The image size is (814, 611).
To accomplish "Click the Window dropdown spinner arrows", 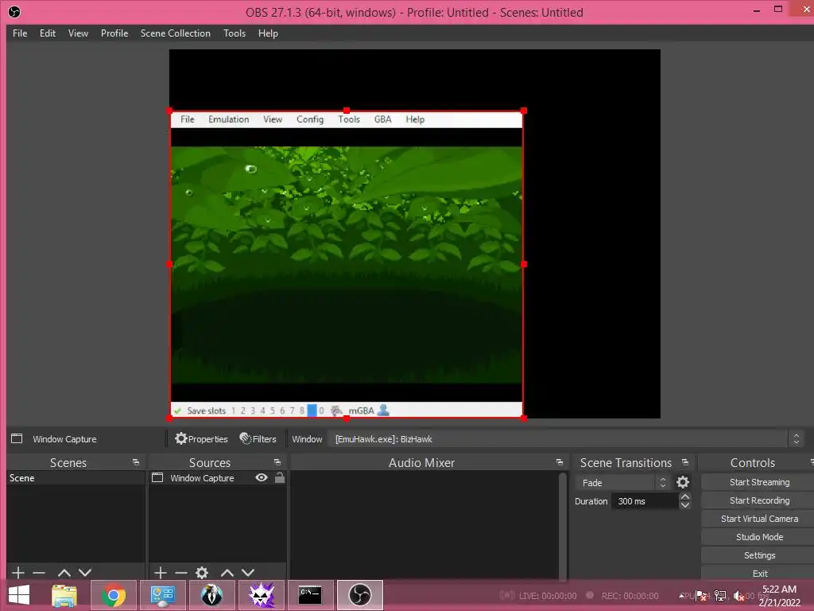I will (x=797, y=439).
